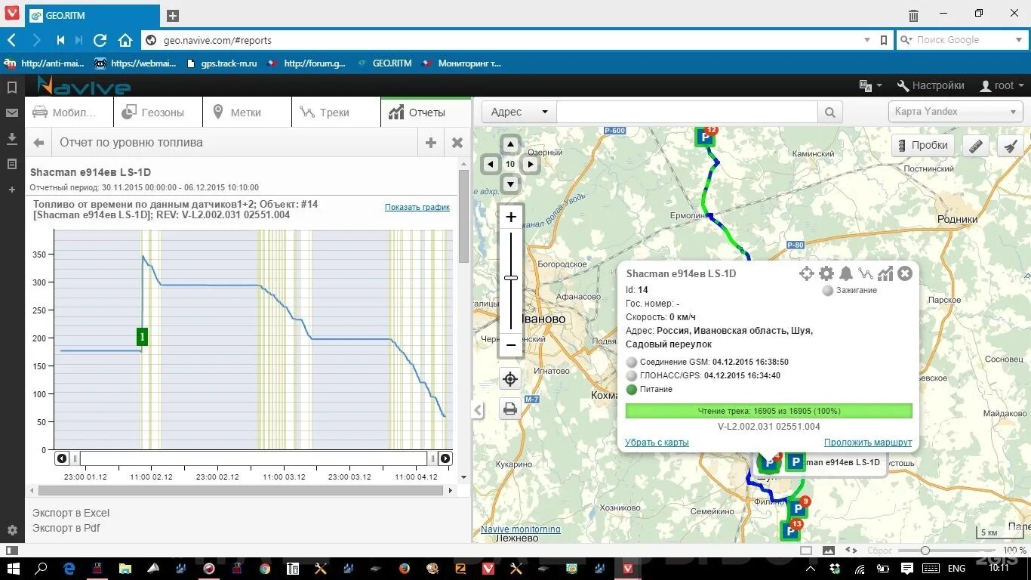Switch to the Метки tab
1031x580 pixels.
pyautogui.click(x=247, y=113)
